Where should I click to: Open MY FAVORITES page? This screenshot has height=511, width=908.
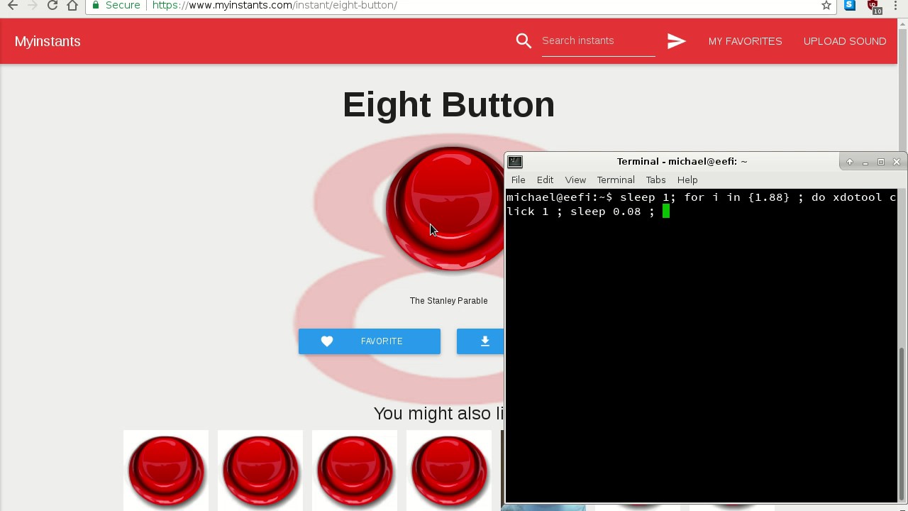pos(745,41)
